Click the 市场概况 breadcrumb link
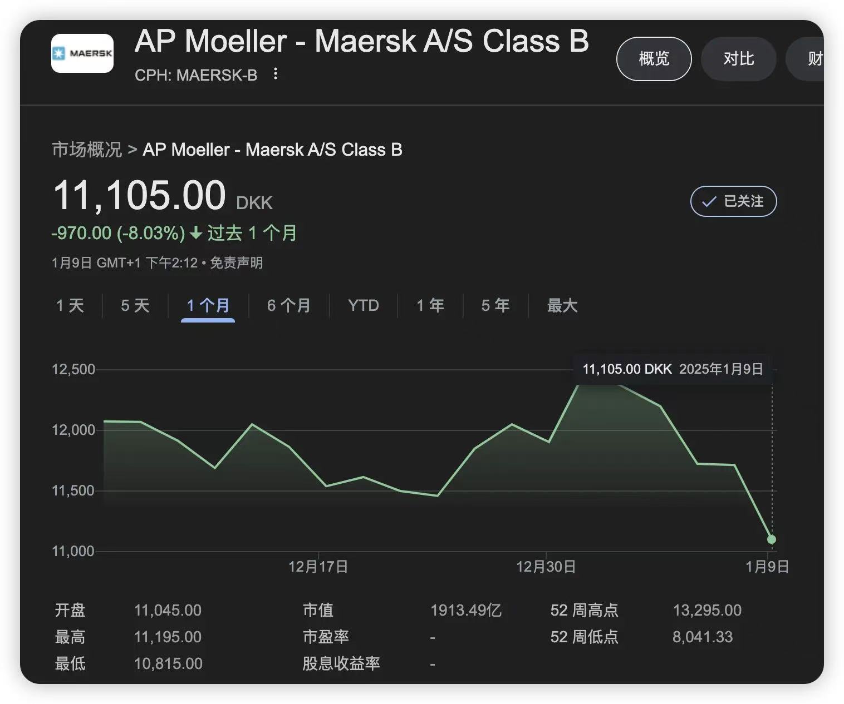Image resolution: width=844 pixels, height=704 pixels. (86, 150)
